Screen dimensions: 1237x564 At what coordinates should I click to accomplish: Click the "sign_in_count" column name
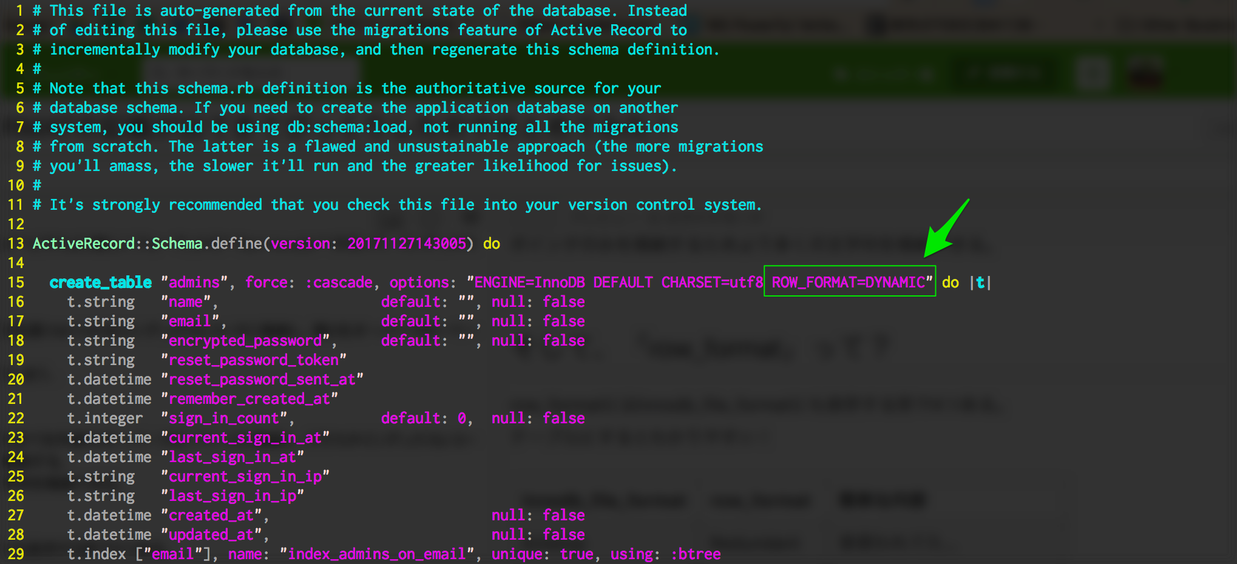[224, 418]
